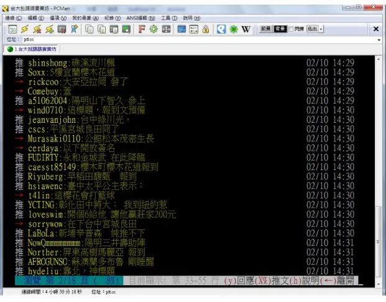Click the green flower icon
The height and width of the screenshot is (302, 386).
pyautogui.click(x=234, y=29)
